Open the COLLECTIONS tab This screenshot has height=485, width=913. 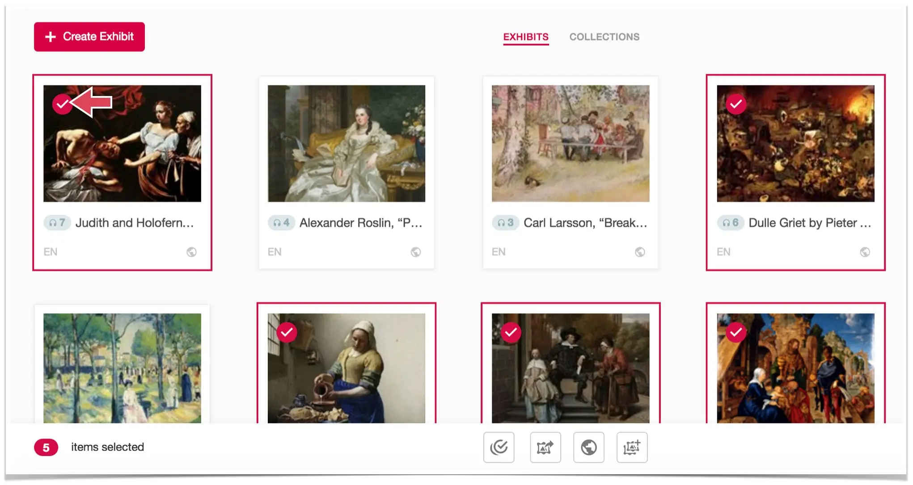click(604, 37)
